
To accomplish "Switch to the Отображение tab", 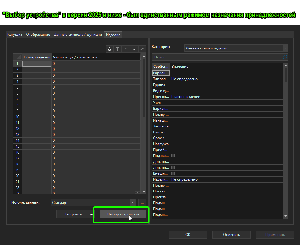I will 38,35.
